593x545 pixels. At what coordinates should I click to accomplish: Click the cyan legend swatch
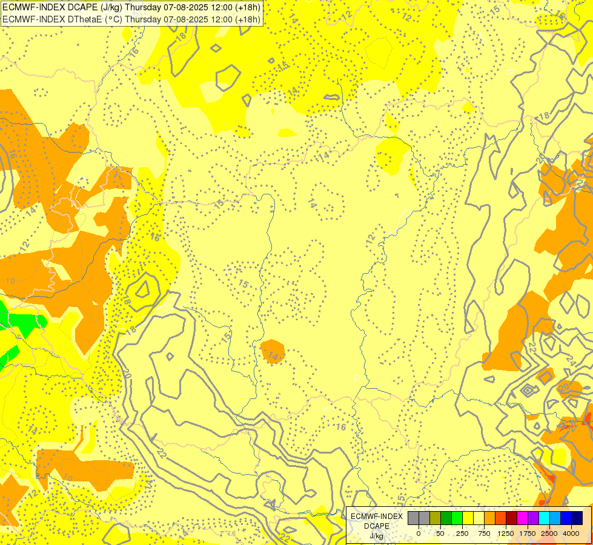click(544, 518)
